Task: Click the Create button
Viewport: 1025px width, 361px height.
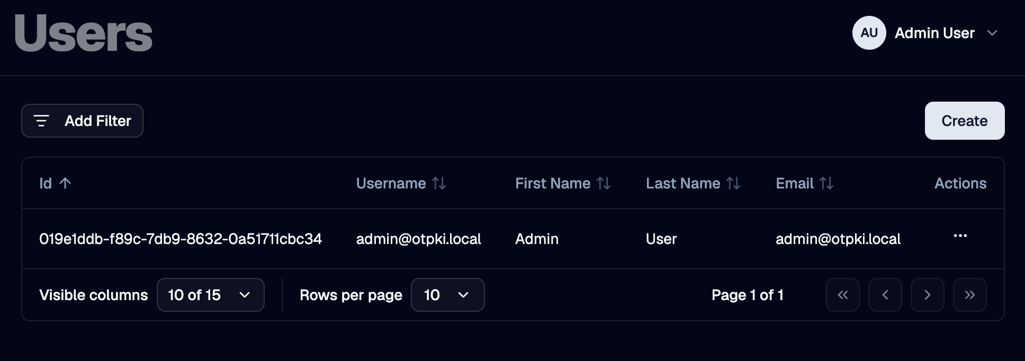Action: [964, 121]
